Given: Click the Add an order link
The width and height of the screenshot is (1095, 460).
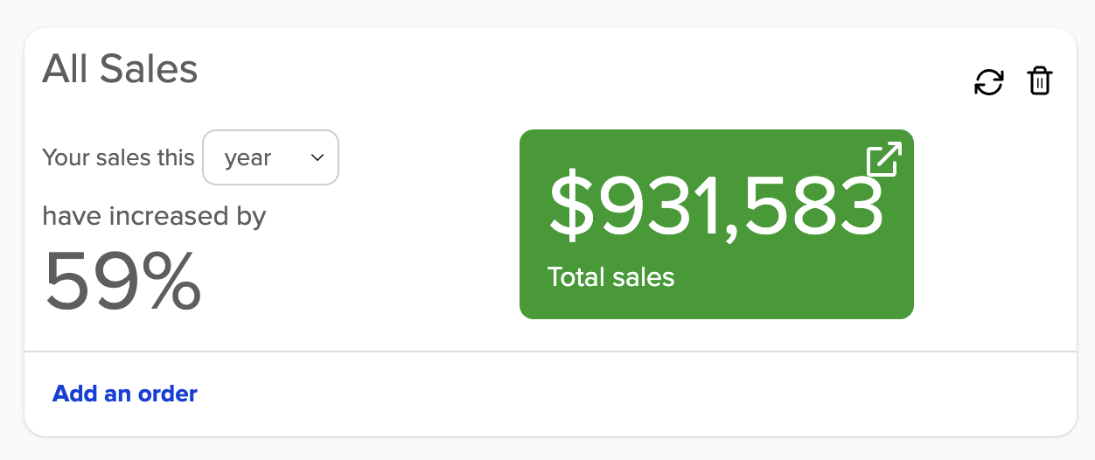Looking at the screenshot, I should 125,394.
